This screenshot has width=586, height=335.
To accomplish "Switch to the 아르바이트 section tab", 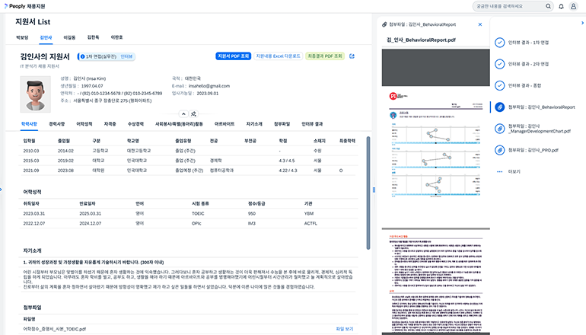I will click(x=225, y=124).
